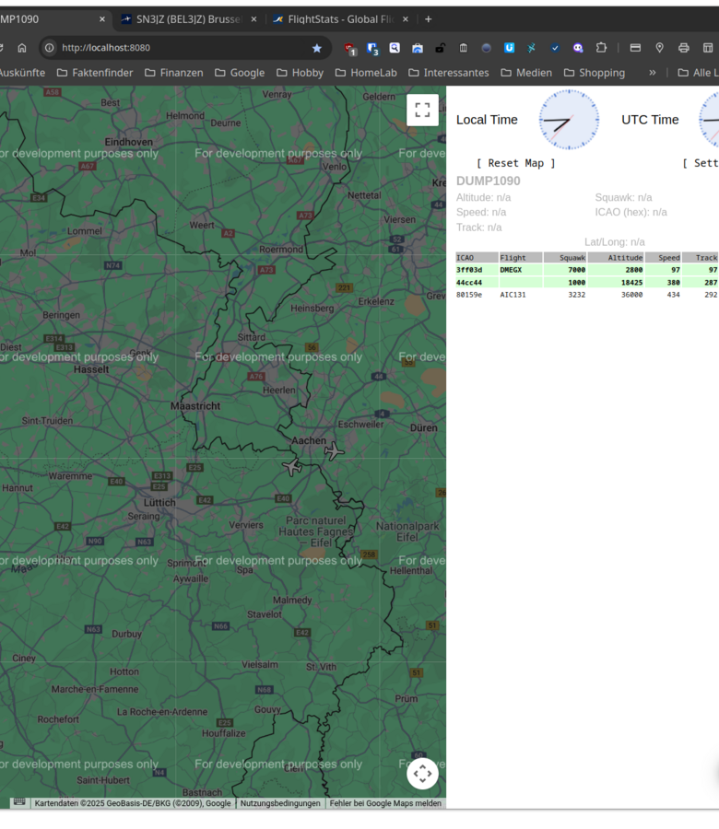Viewport: 719px width, 829px height.
Task: Open map camera pan controls
Action: click(x=422, y=774)
